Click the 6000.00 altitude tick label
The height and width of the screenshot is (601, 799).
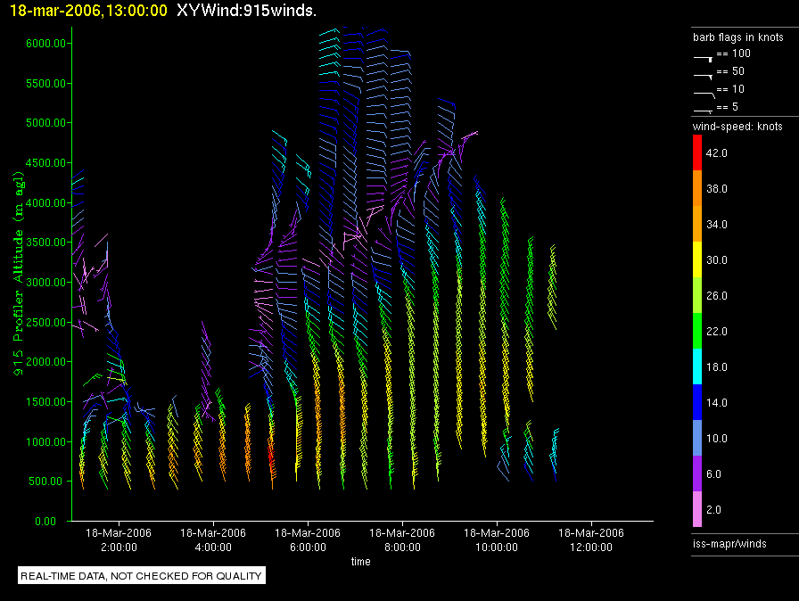(x=43, y=43)
